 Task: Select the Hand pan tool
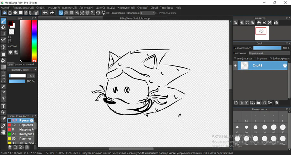pos(3,132)
